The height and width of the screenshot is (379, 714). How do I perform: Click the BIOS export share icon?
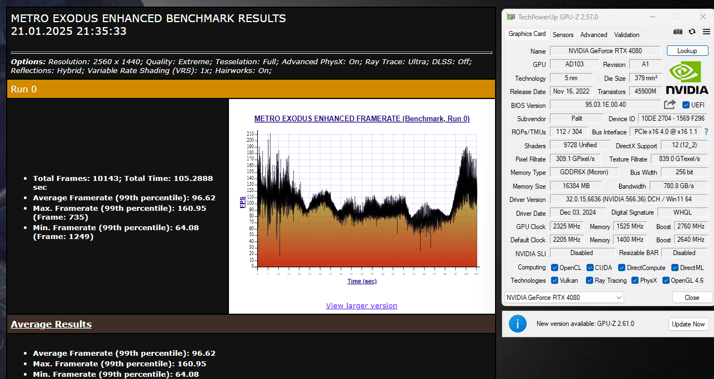670,105
